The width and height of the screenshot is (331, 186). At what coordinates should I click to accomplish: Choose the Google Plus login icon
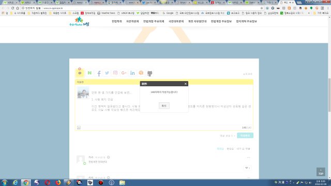pos(124,73)
